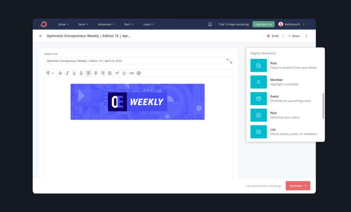
Task: Toggle center text alignment
Action: point(96,73)
